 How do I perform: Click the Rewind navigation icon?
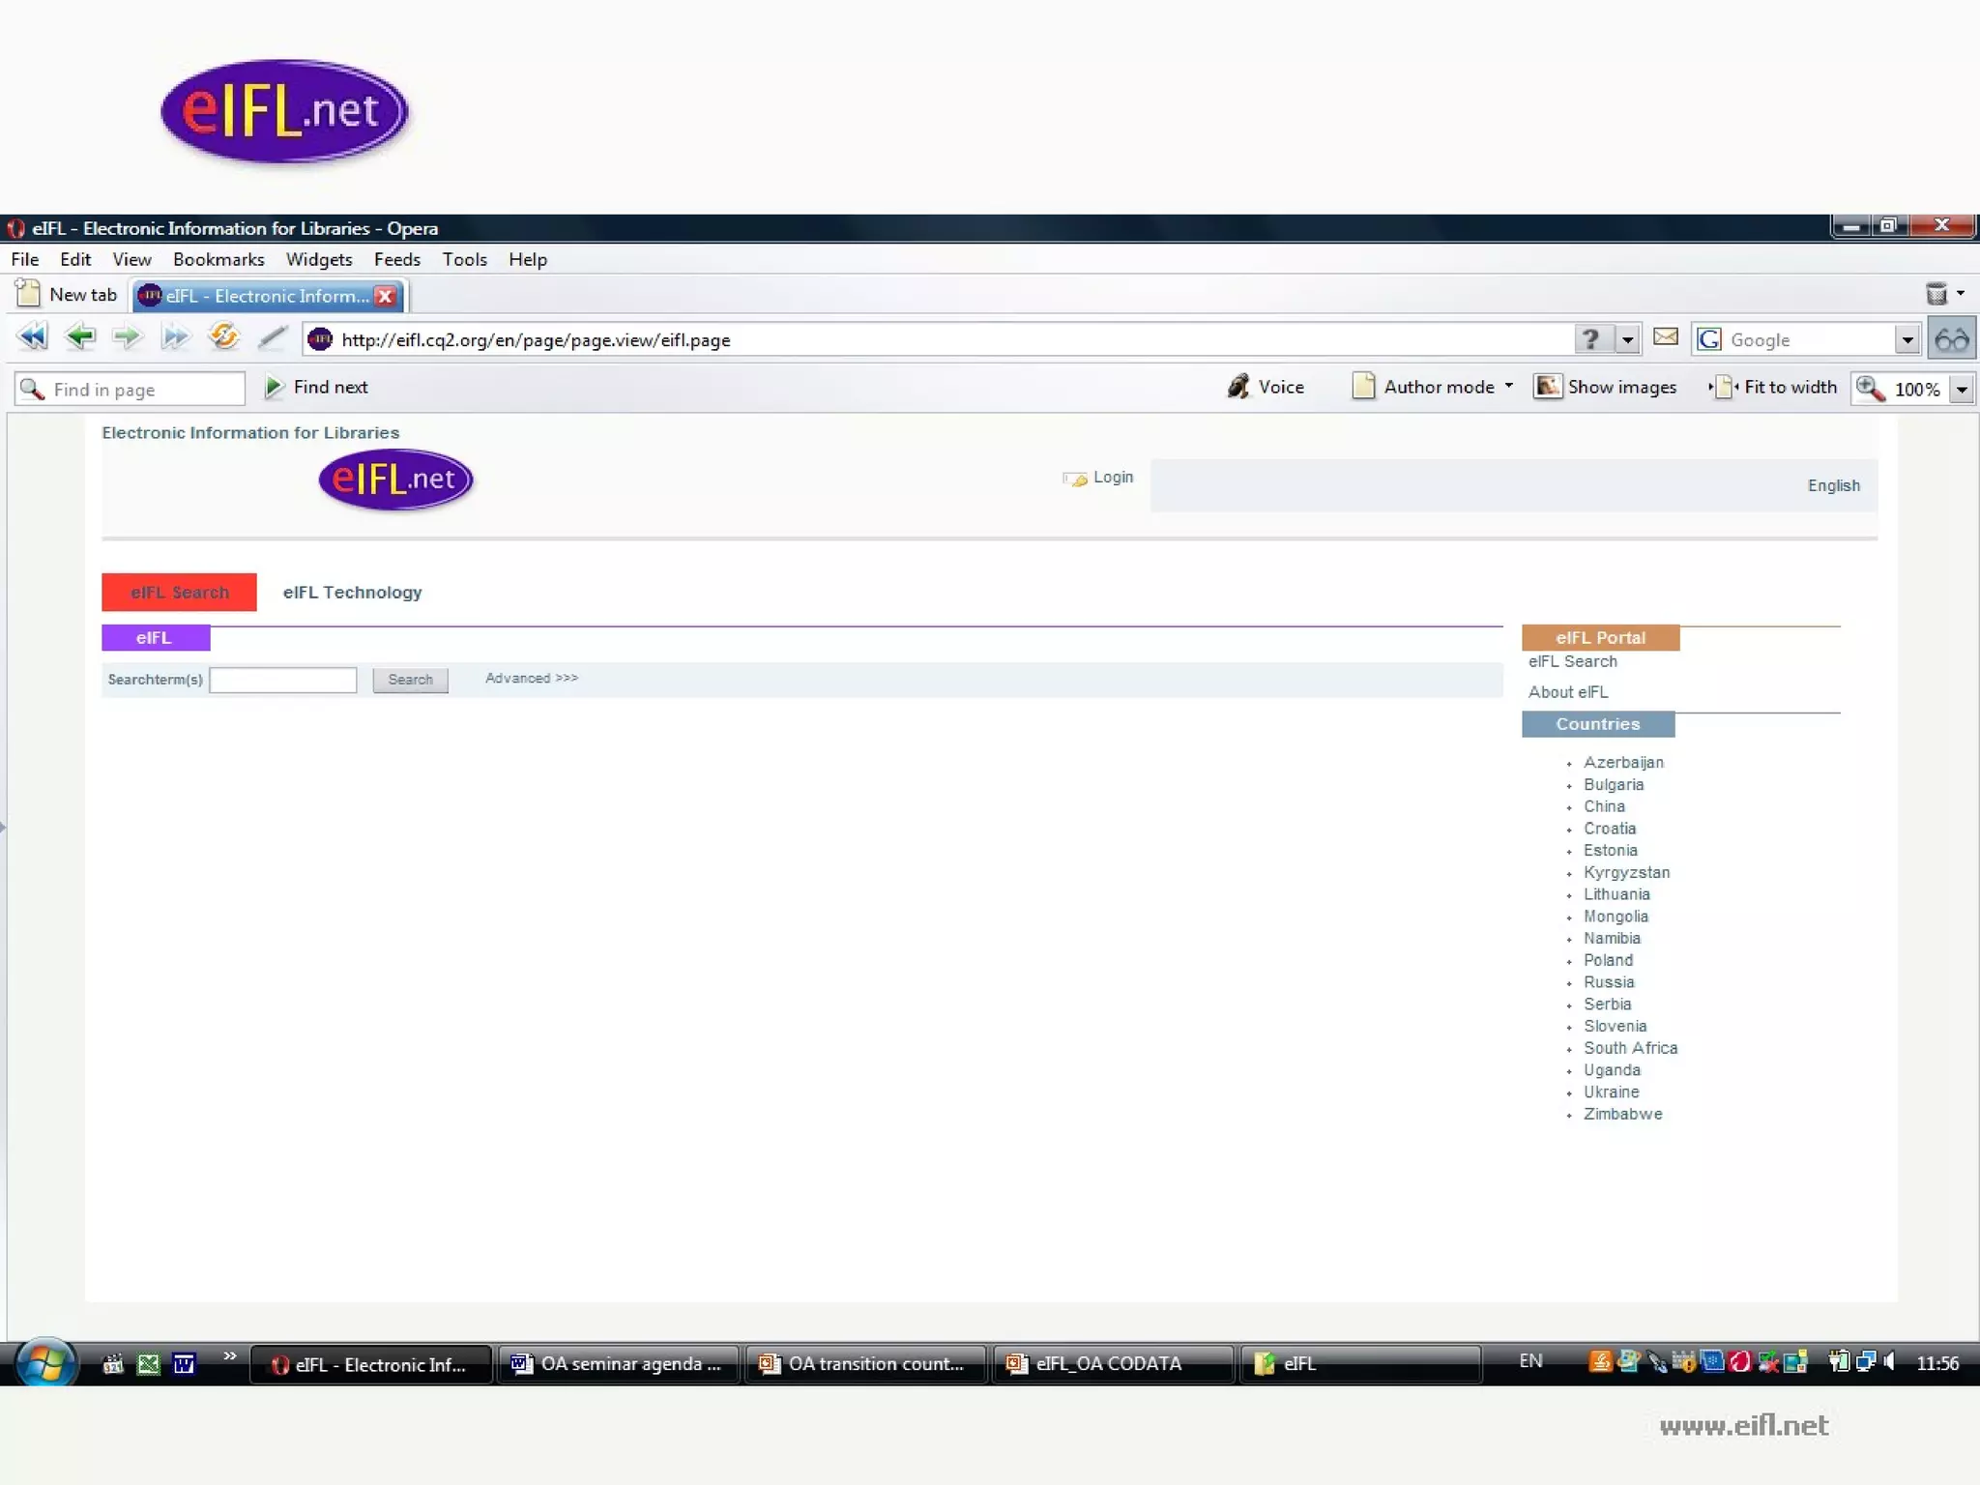(x=32, y=337)
